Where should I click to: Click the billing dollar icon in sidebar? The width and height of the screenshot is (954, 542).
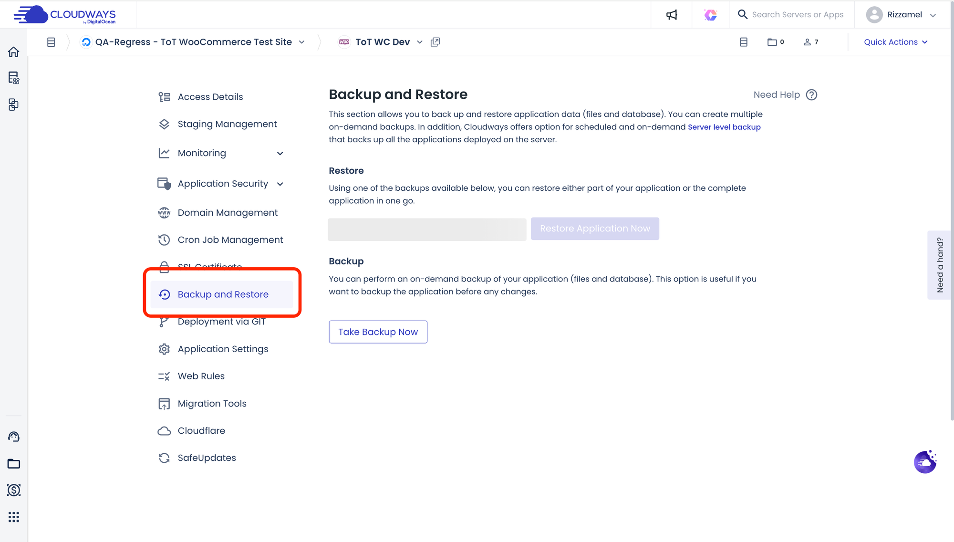tap(13, 490)
